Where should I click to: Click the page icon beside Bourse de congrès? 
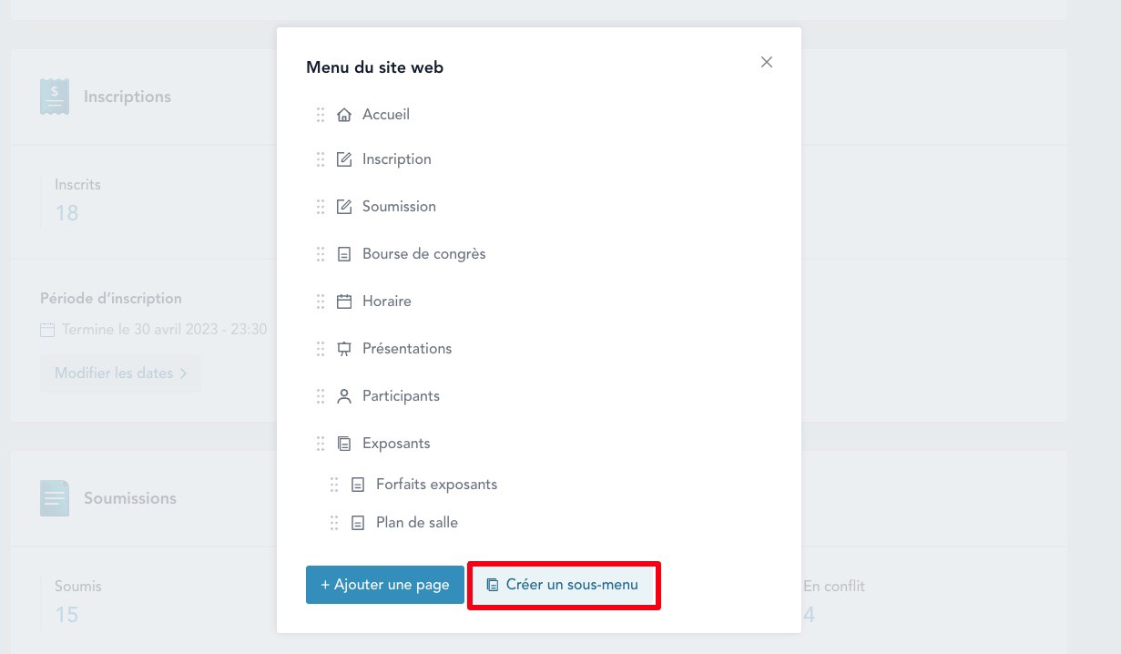point(344,254)
